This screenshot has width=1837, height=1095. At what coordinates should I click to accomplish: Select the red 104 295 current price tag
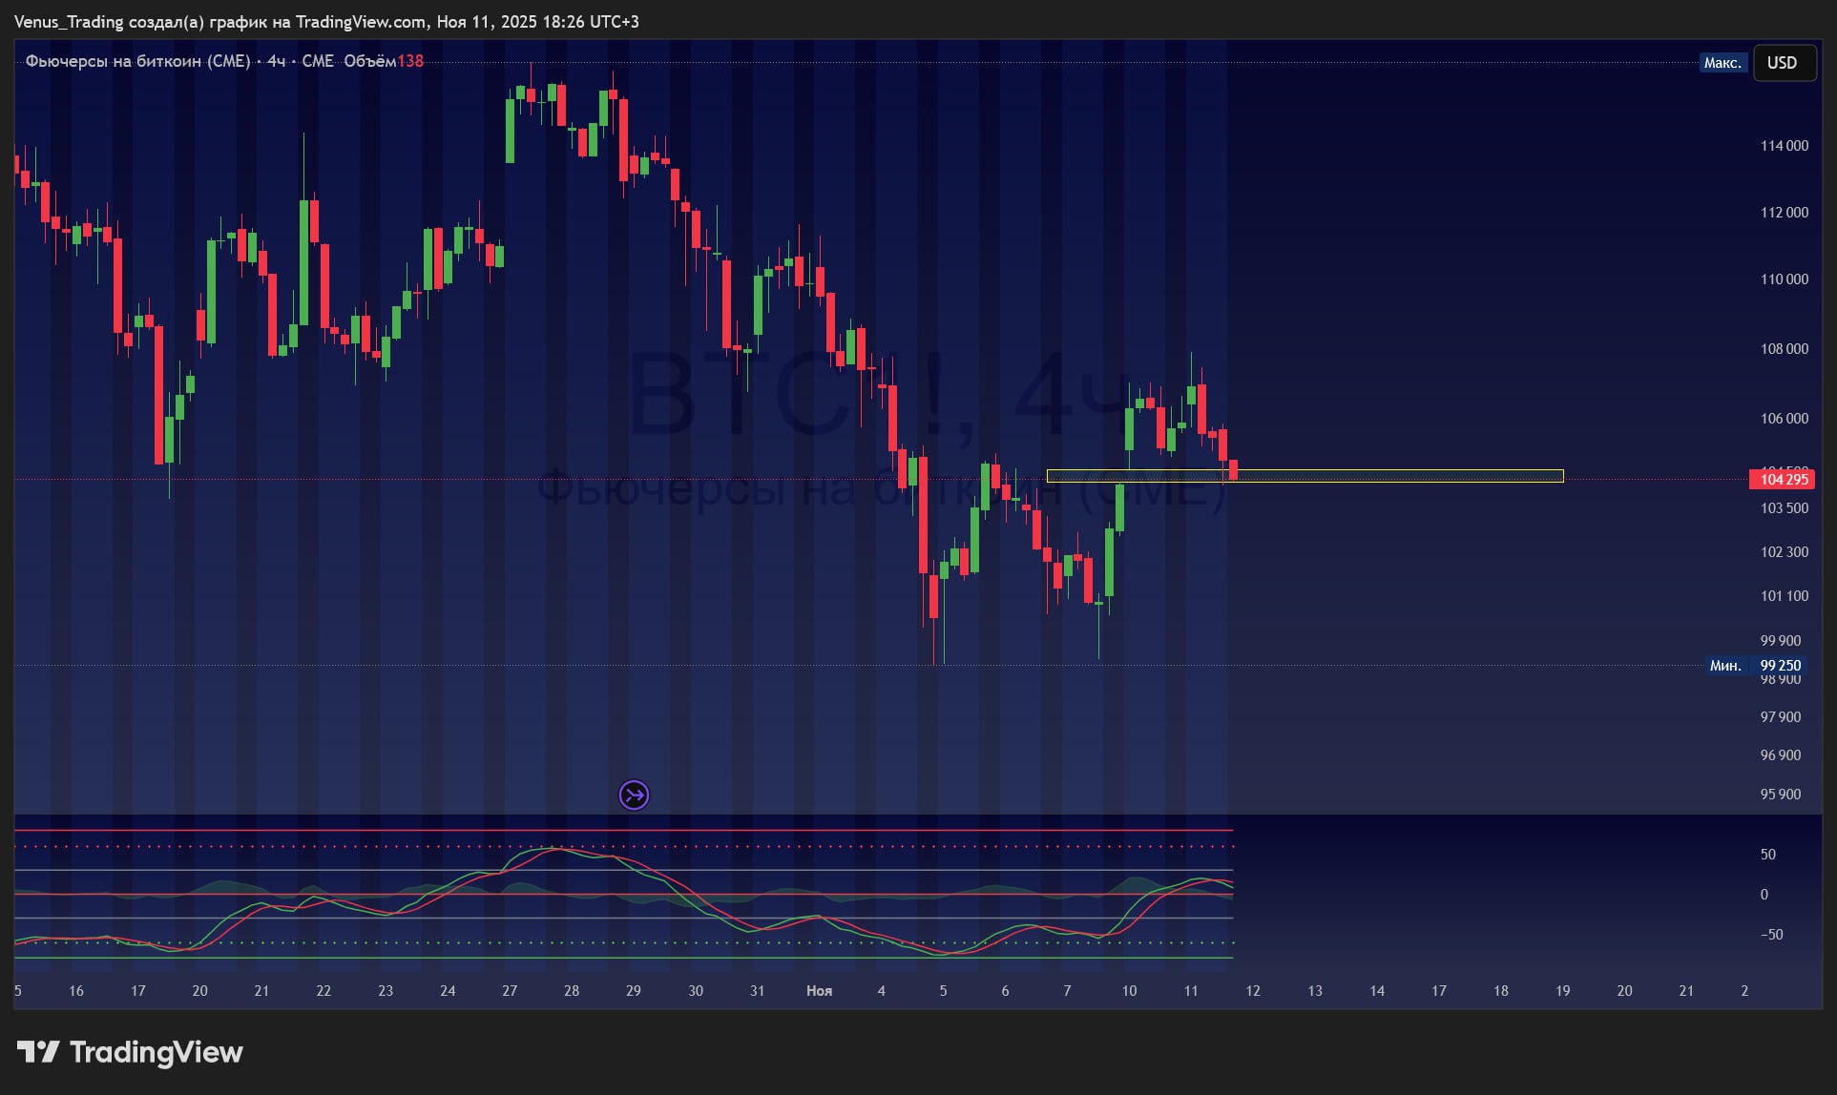tap(1783, 480)
